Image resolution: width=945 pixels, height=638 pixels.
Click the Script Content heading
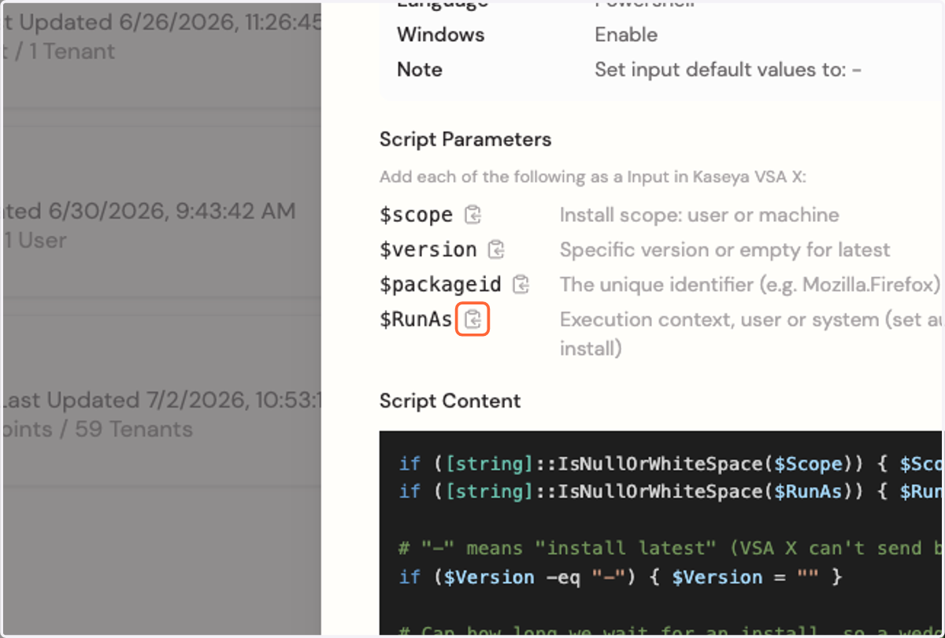pyautogui.click(x=450, y=401)
